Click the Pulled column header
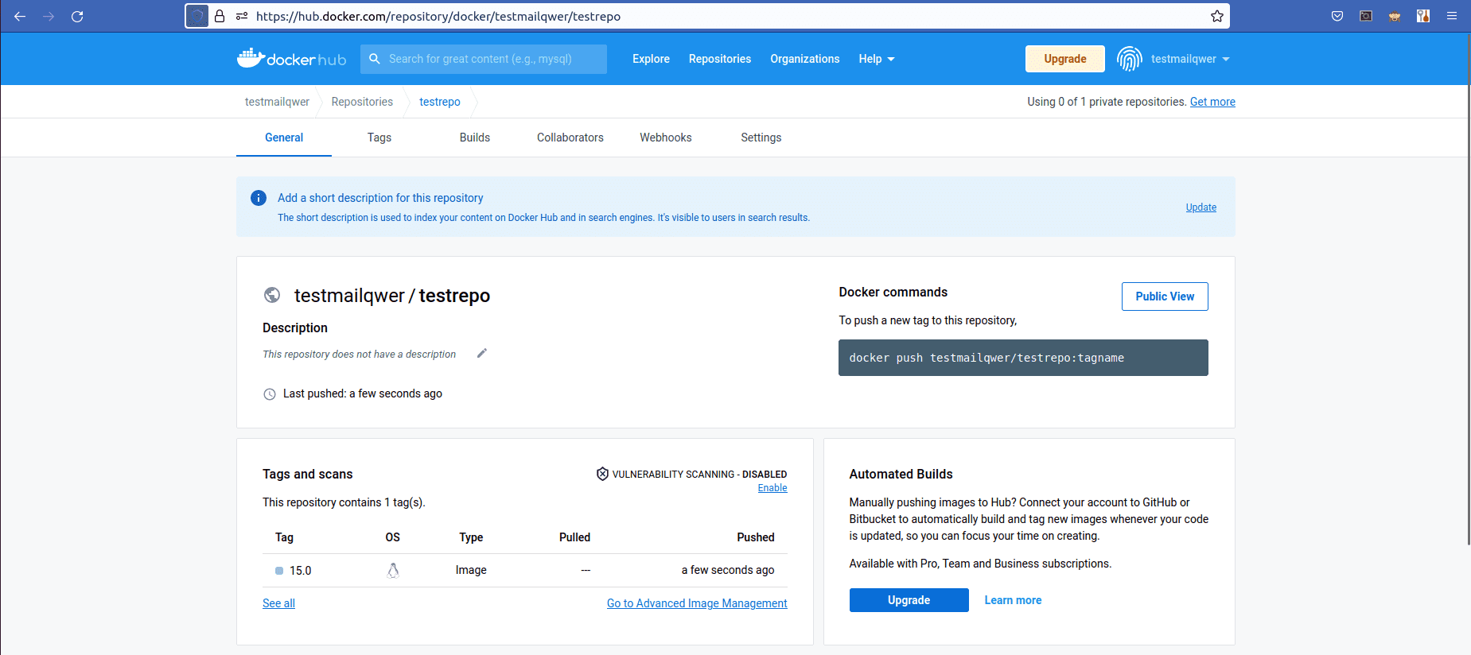Image resolution: width=1471 pixels, height=655 pixels. [574, 537]
